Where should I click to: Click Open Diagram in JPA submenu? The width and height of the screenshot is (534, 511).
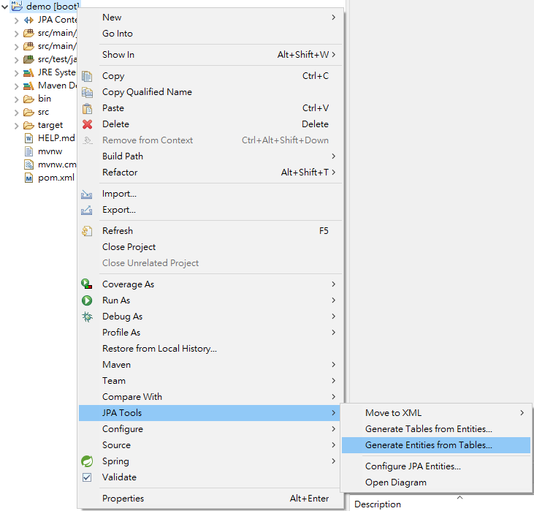[395, 482]
